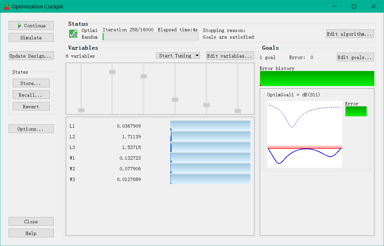Click the second variable slider handle (L2)
The height and width of the screenshot is (246, 384).
point(113,72)
